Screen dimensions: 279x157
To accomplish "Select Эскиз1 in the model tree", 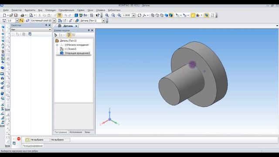I will coord(71,49).
